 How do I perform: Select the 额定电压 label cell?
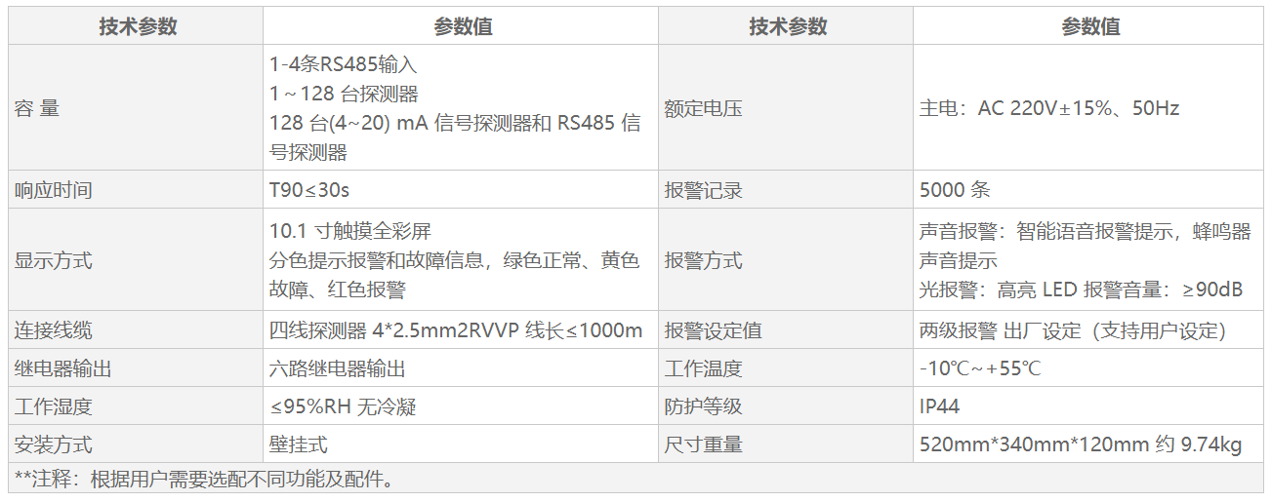click(703, 108)
